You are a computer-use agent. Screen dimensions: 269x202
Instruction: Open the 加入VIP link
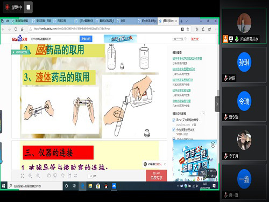[x=195, y=39]
